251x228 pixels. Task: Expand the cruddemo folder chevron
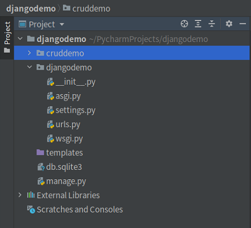pos(29,53)
